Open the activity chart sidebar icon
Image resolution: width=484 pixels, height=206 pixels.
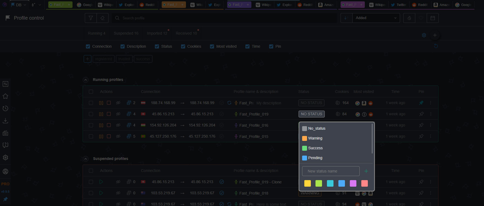(x=5, y=84)
